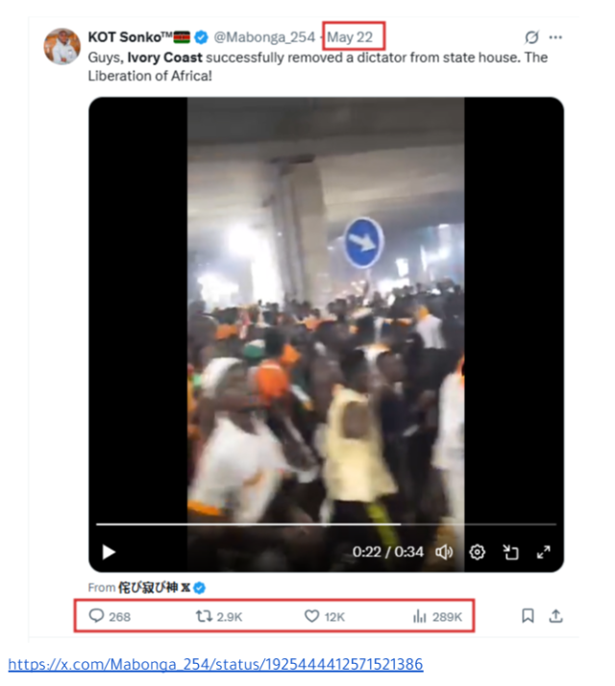The height and width of the screenshot is (686, 615).
Task: Click the May 22 post date
Action: tap(350, 37)
